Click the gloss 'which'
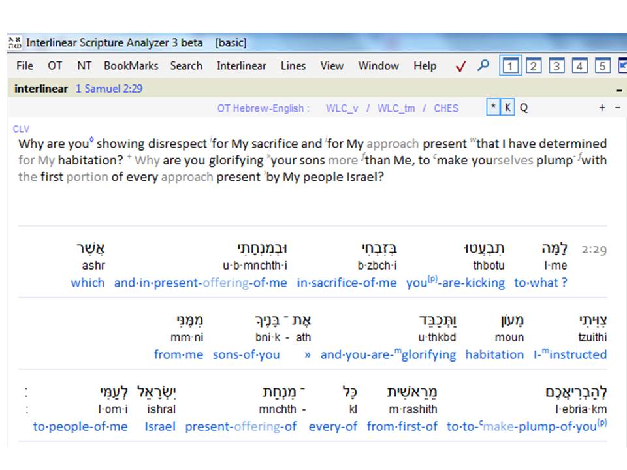The height and width of the screenshot is (470, 627). [88, 283]
